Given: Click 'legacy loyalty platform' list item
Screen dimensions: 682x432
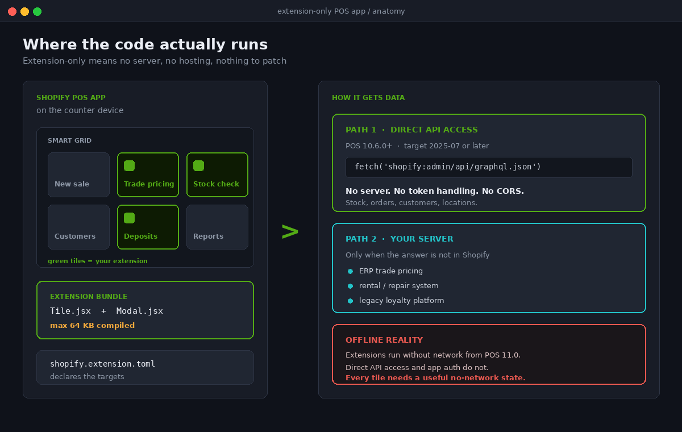Looking at the screenshot, I should (402, 301).
